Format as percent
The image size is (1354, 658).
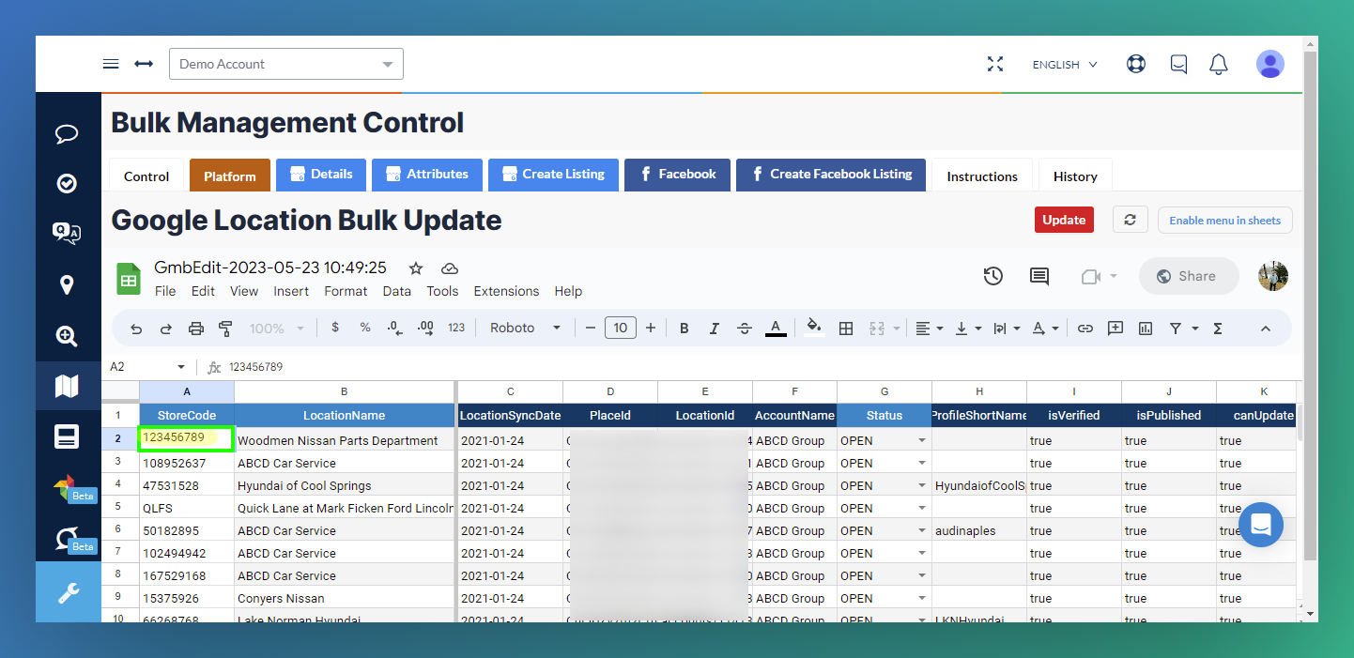[365, 328]
